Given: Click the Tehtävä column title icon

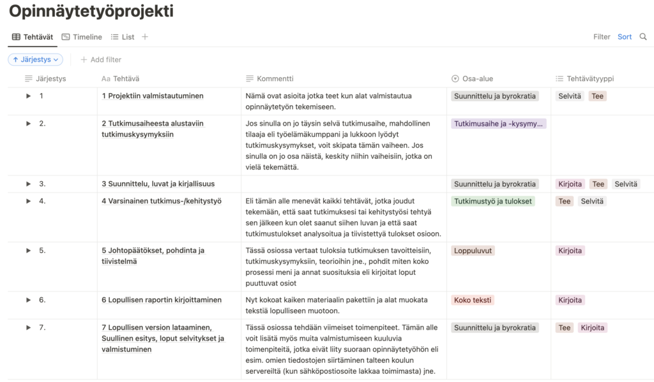Looking at the screenshot, I should [106, 79].
